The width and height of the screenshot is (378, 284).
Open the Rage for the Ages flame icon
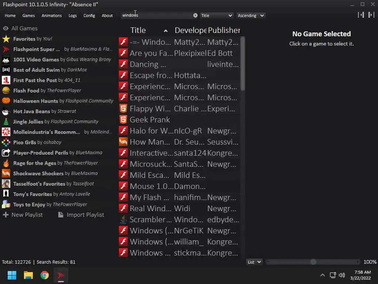coord(6,163)
